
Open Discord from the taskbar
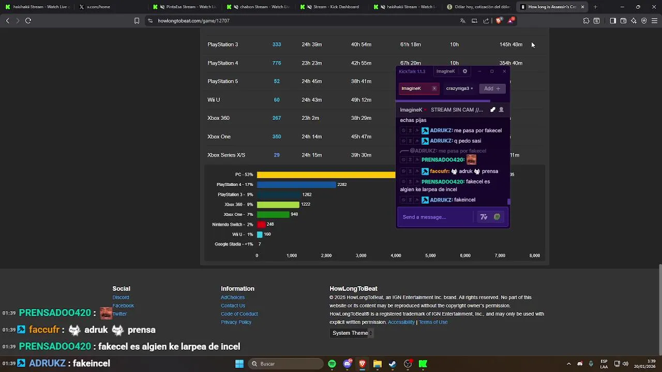[x=347, y=364]
